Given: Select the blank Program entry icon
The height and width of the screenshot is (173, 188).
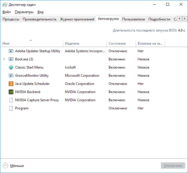Looking at the screenshot, I should (11, 108).
